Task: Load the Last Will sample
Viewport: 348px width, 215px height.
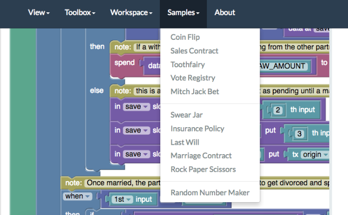Action: tap(185, 142)
